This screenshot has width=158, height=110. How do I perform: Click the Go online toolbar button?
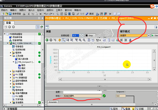click(80, 14)
